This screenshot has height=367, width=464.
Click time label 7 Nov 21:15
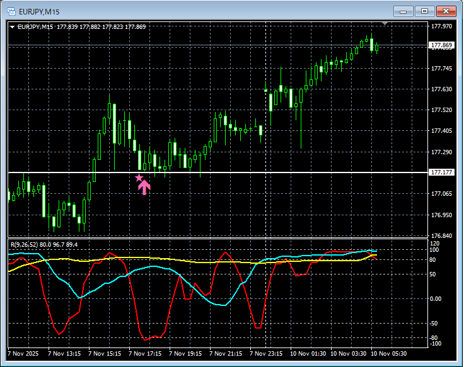(x=226, y=354)
